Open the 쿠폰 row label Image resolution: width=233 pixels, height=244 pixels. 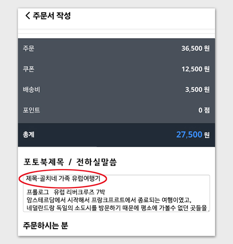pos(29,69)
